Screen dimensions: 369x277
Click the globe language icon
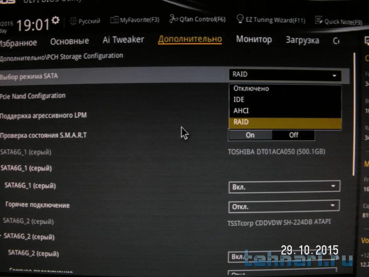point(73,21)
